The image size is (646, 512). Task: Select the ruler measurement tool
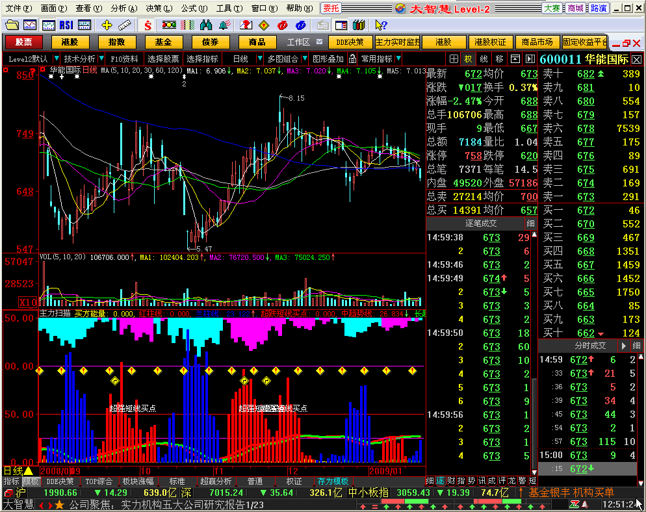(x=124, y=25)
